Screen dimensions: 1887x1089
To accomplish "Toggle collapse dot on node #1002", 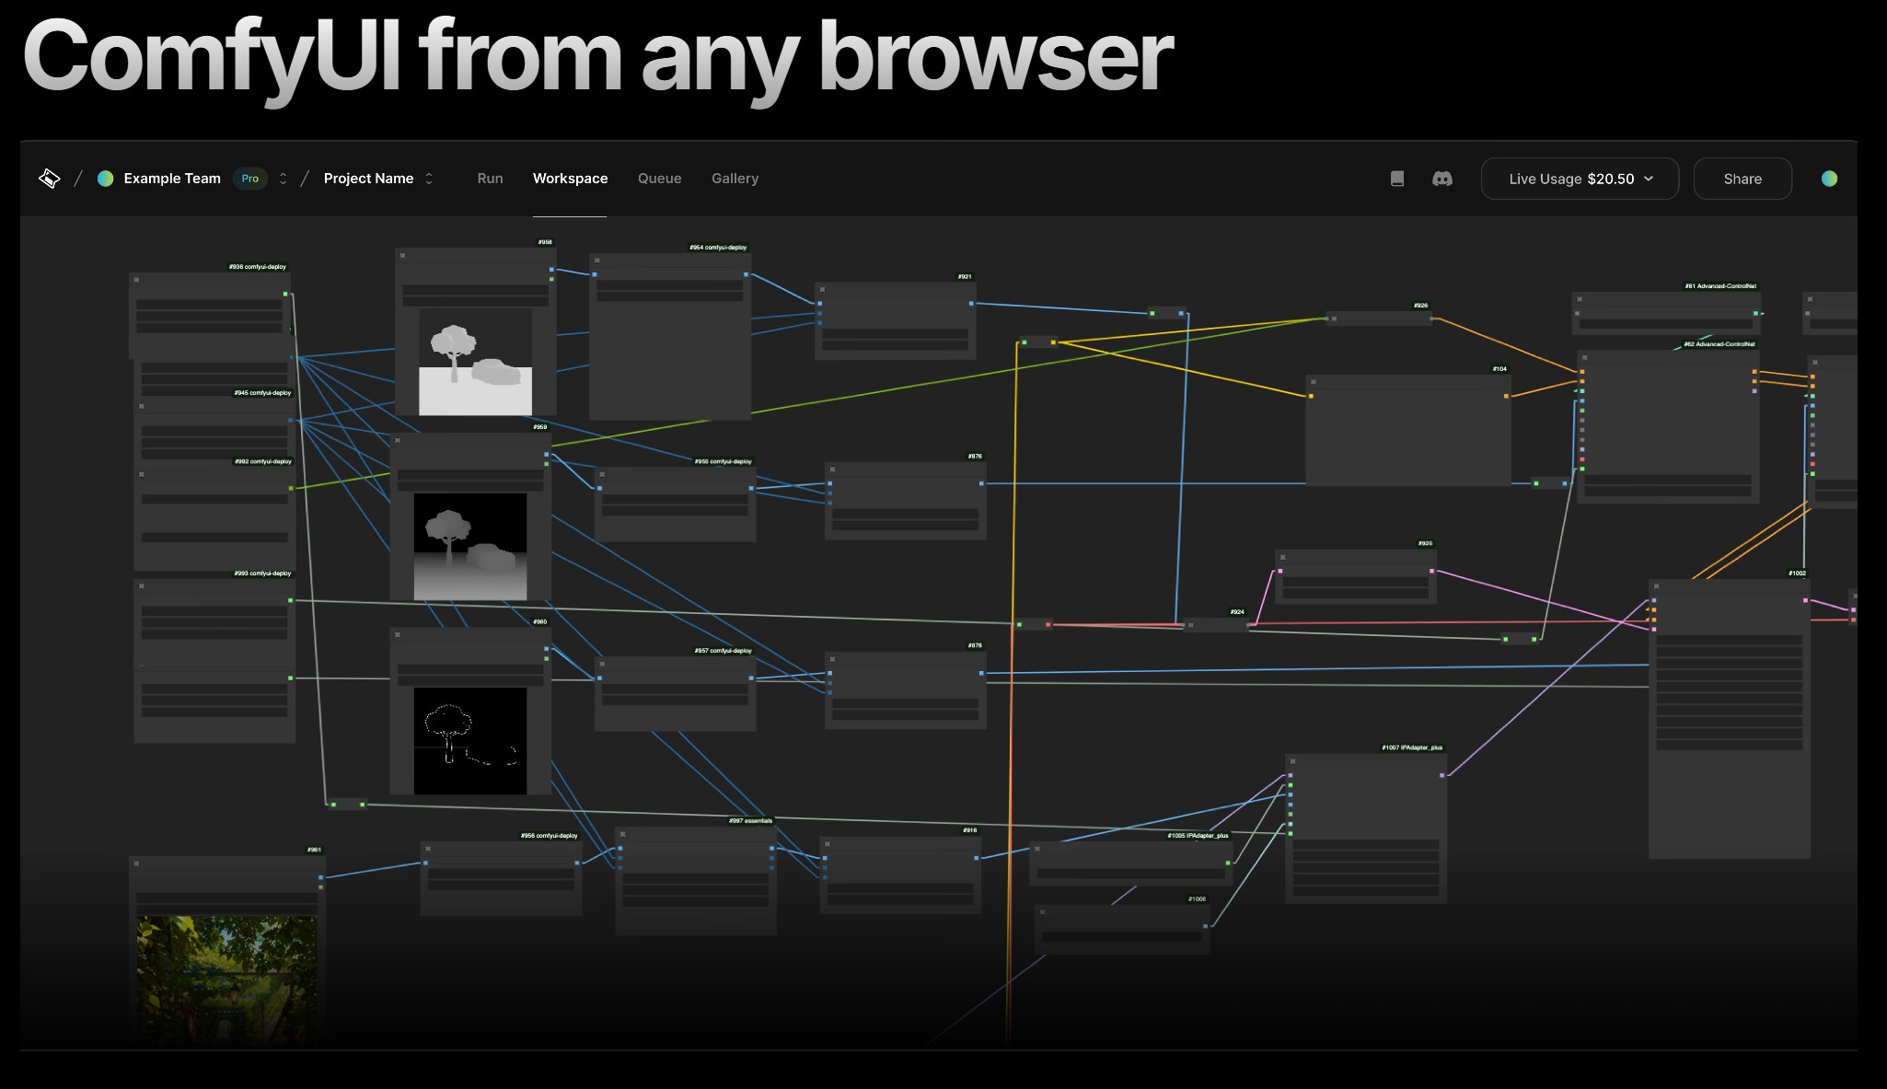I will (1656, 585).
